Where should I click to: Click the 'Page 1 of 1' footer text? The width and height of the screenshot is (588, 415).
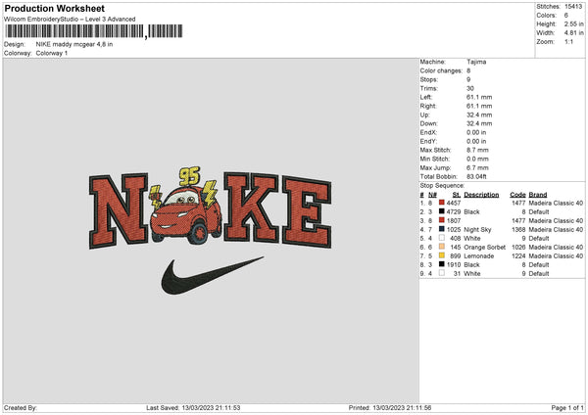point(567,408)
